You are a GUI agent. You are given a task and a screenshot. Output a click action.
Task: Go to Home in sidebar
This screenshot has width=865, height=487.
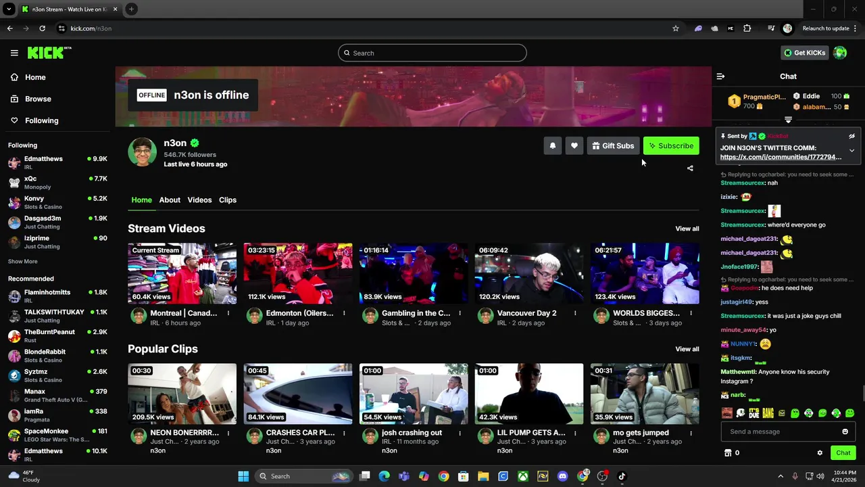click(x=28, y=77)
